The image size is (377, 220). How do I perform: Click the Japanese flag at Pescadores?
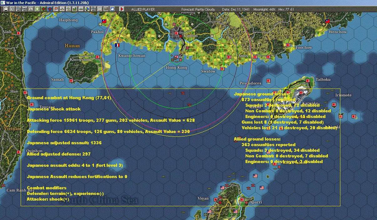coord(268,81)
